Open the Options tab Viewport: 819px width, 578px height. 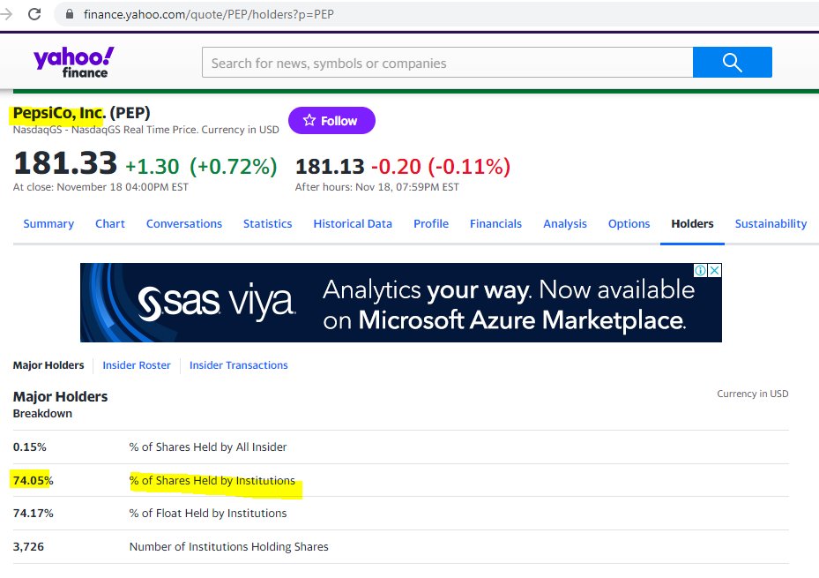tap(629, 223)
